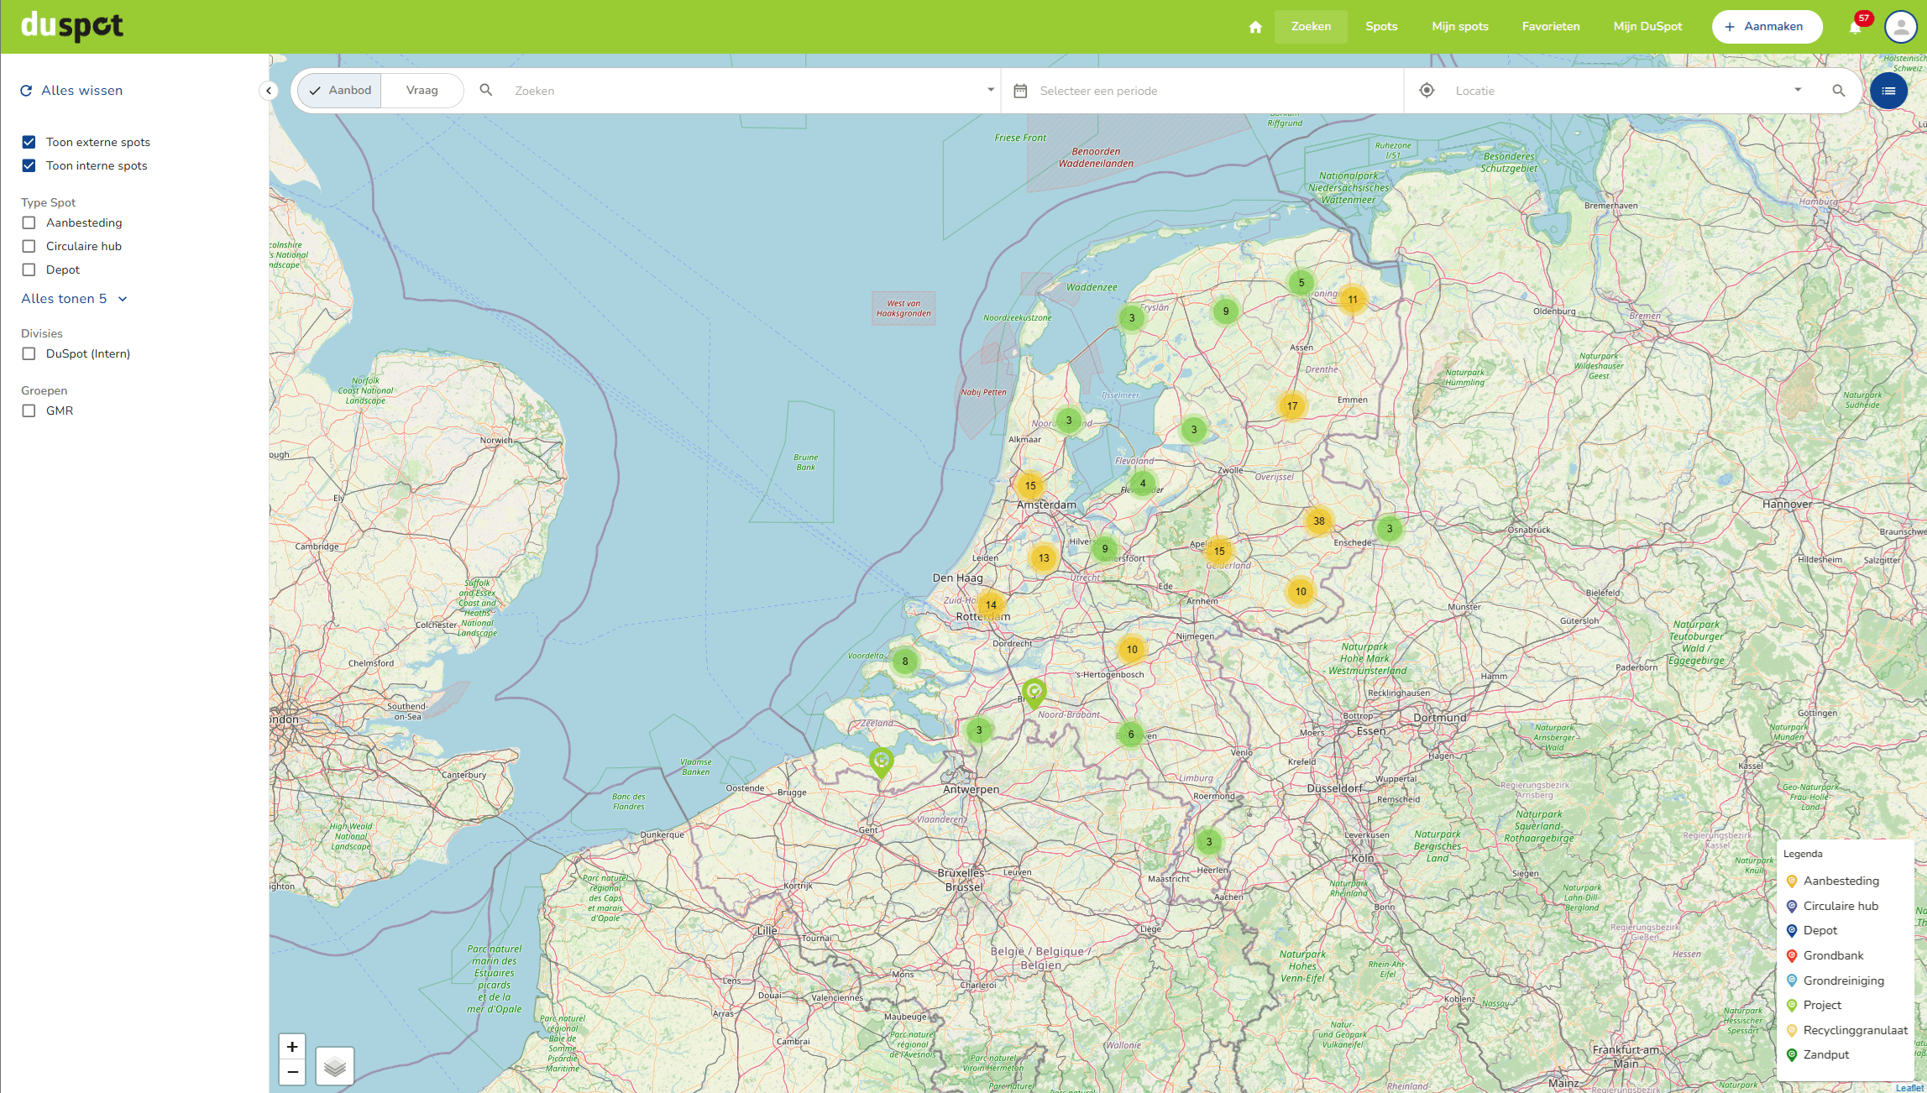This screenshot has width=1927, height=1093.
Task: Collapse the filter sidebar with chevron
Action: tap(269, 91)
